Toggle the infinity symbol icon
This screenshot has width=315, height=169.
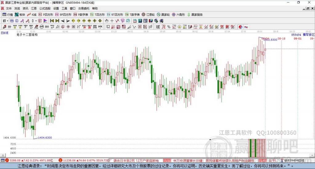point(246,27)
